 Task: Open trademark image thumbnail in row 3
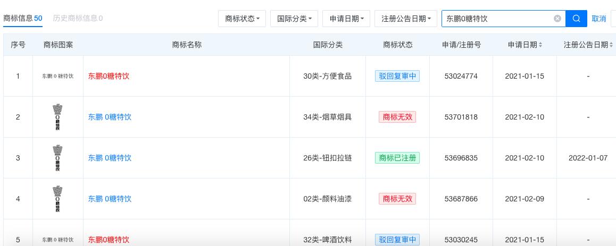[x=57, y=158]
